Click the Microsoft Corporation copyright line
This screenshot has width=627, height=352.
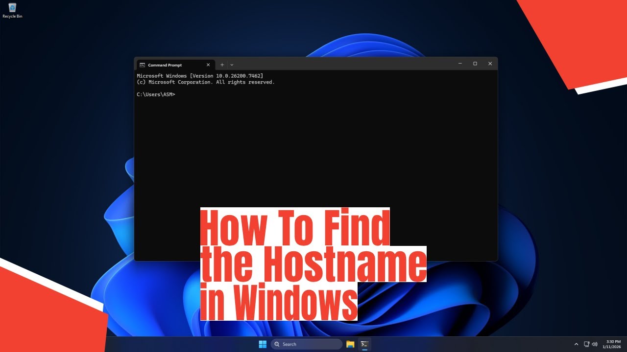click(x=206, y=82)
